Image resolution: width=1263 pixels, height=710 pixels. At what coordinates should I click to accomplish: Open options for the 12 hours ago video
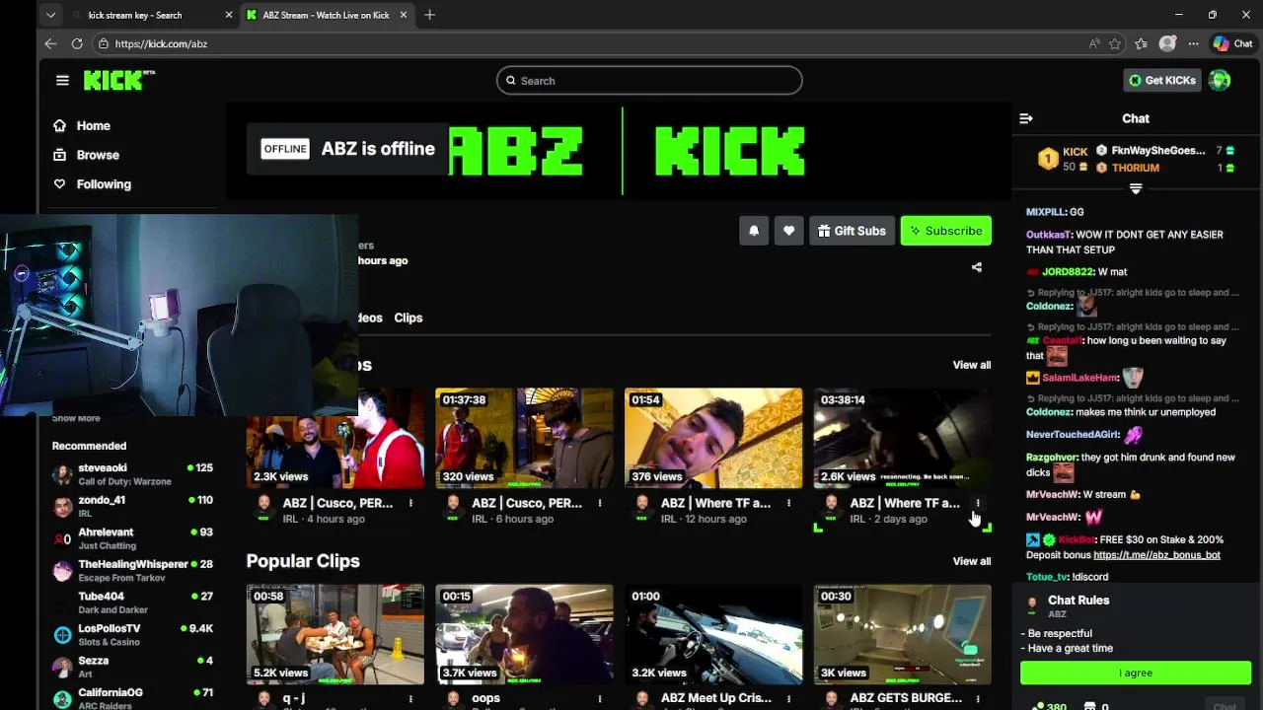pos(788,503)
